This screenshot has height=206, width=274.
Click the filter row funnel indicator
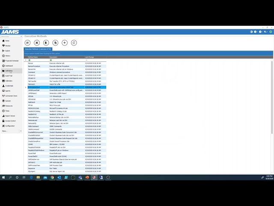click(26, 60)
